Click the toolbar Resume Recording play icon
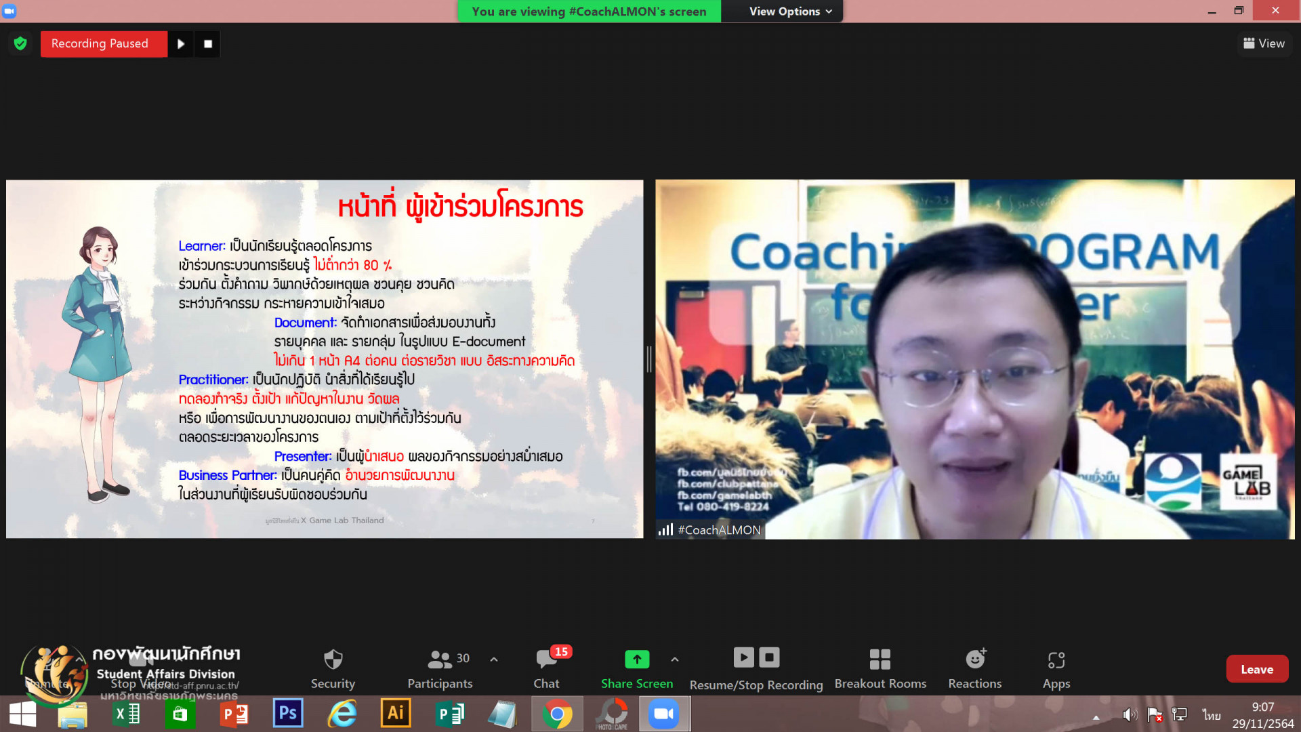This screenshot has height=732, width=1301. coord(743,657)
